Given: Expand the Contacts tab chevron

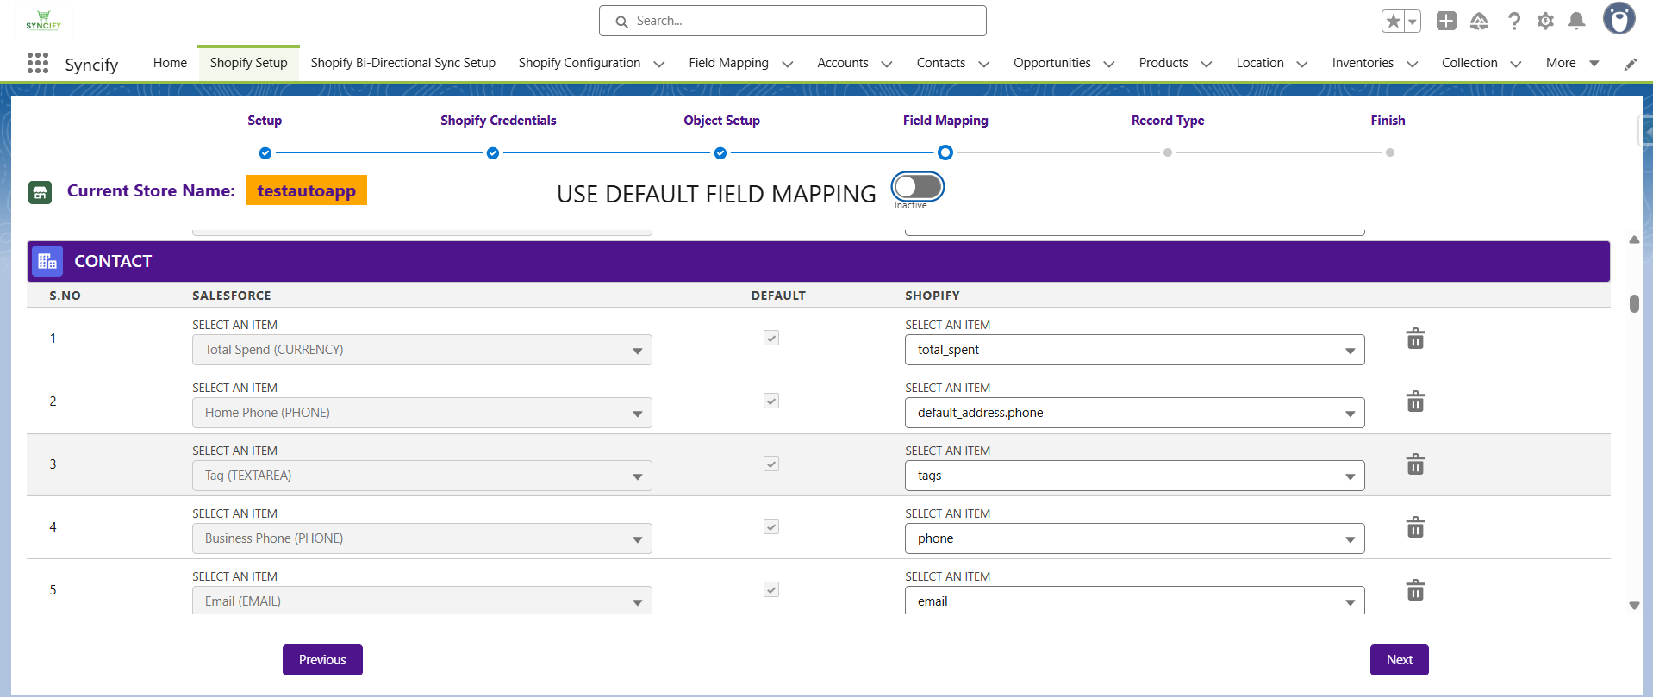Looking at the screenshot, I should click(984, 64).
